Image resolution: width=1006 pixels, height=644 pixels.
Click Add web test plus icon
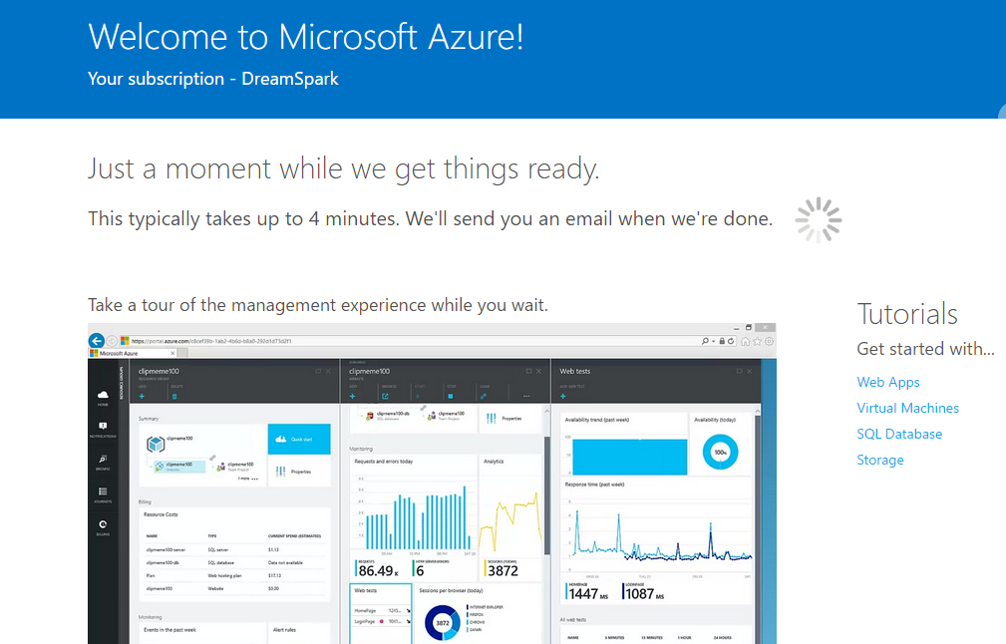tap(563, 397)
